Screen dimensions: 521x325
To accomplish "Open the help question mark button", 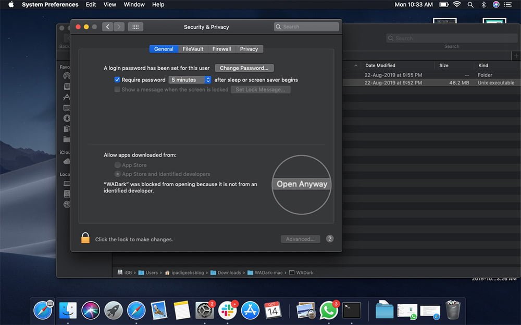I will click(x=330, y=239).
